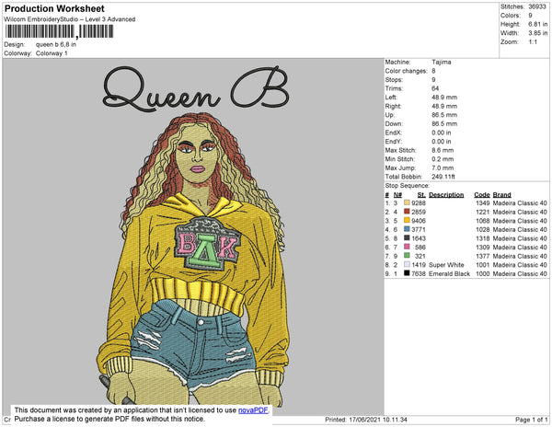
Task: Pick the dark gray swatch for code 1318
Action: [407, 238]
